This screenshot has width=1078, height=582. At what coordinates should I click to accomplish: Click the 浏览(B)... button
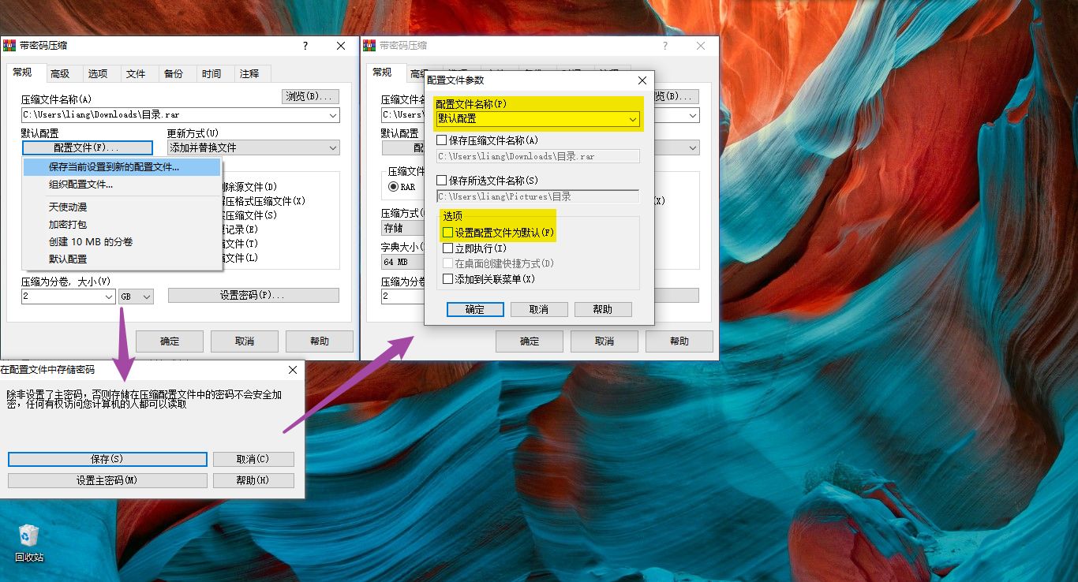click(311, 96)
